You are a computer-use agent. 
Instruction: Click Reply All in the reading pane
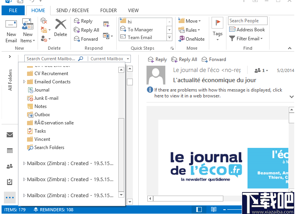pyautogui.click(x=184, y=59)
